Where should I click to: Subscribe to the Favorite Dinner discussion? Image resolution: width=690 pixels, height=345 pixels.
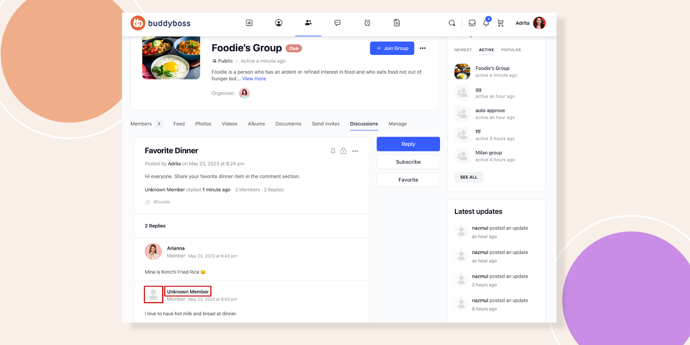[x=408, y=162]
